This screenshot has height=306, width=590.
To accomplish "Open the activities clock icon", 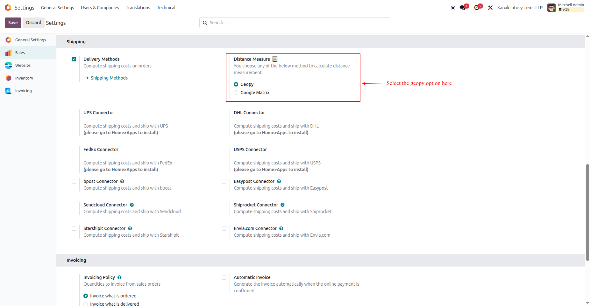I will click(x=477, y=8).
